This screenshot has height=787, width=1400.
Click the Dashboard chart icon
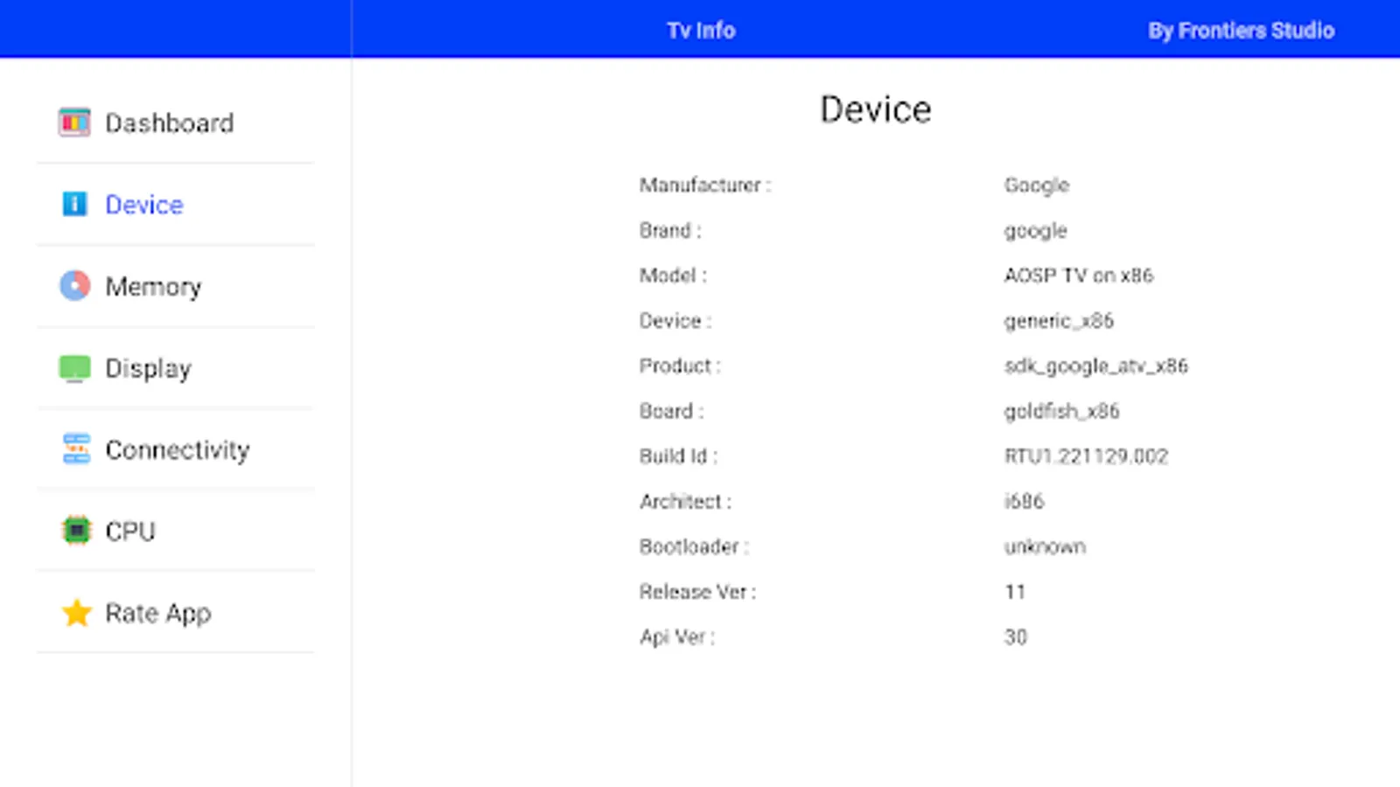[74, 122]
